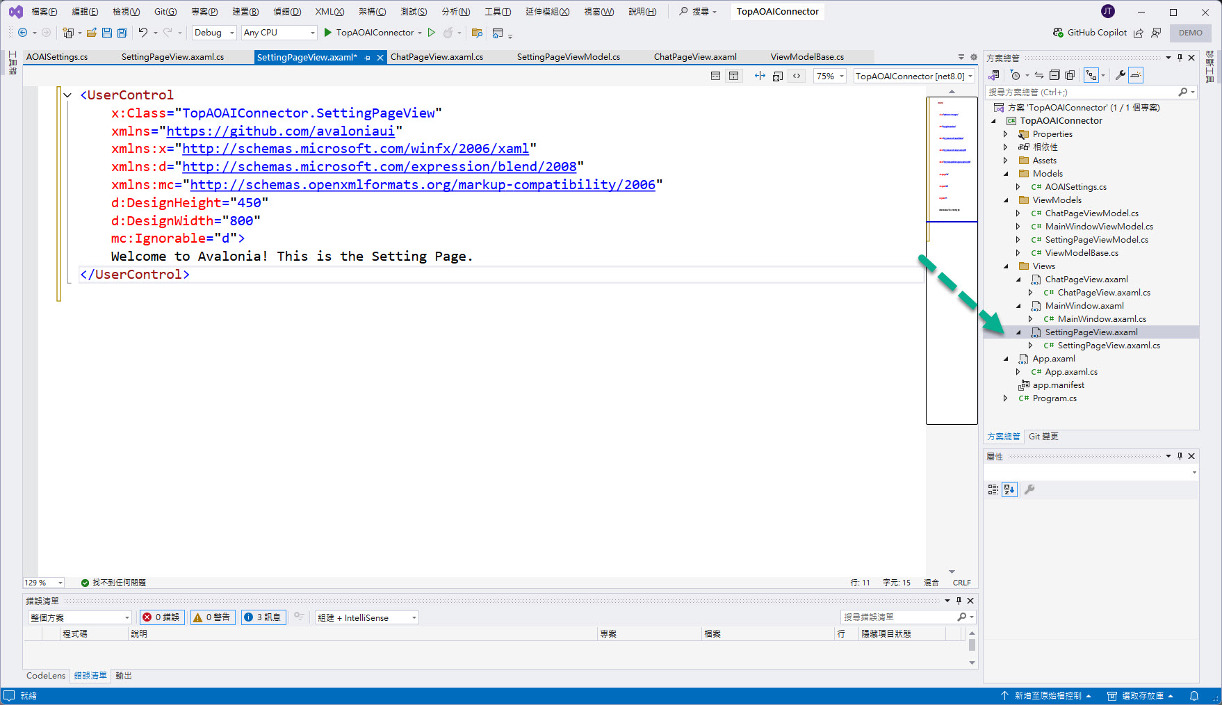Open GitHub Copilot
The width and height of the screenshot is (1222, 705).
pos(1090,33)
